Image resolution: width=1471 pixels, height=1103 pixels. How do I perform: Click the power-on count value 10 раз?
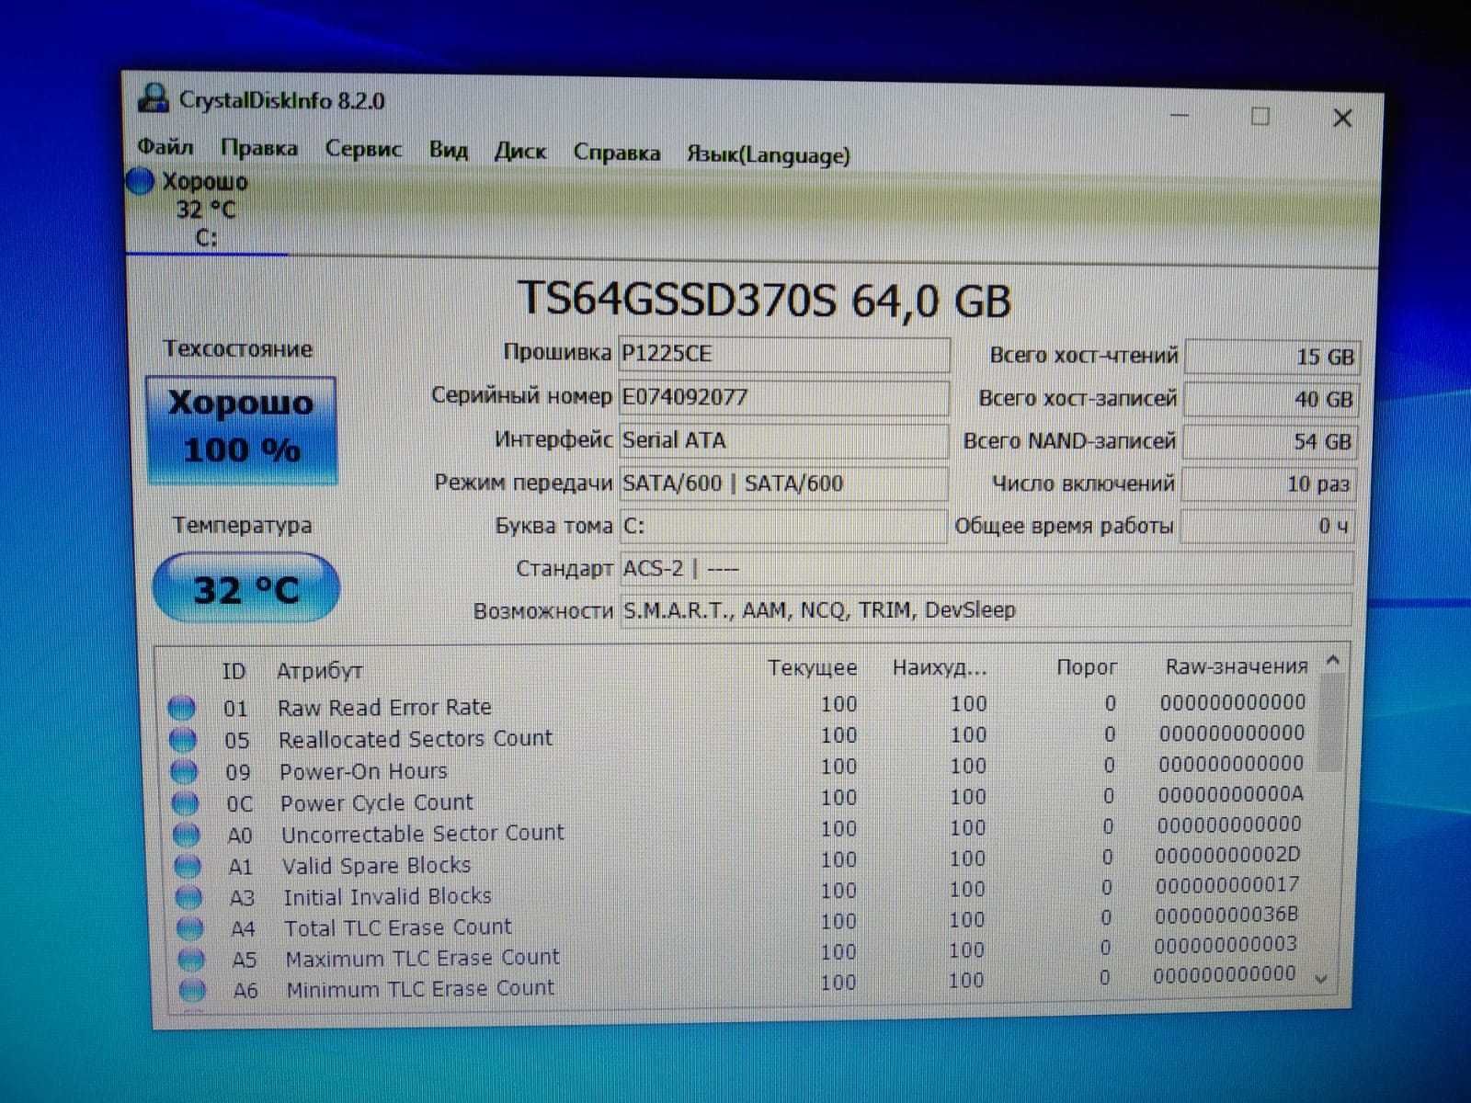tap(1269, 483)
